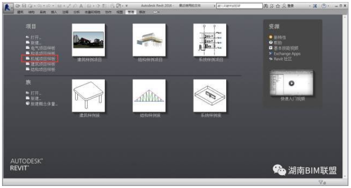The width and height of the screenshot is (351, 188).
Task: Switch to the 视图 ribbon tab
Action: 119,12
